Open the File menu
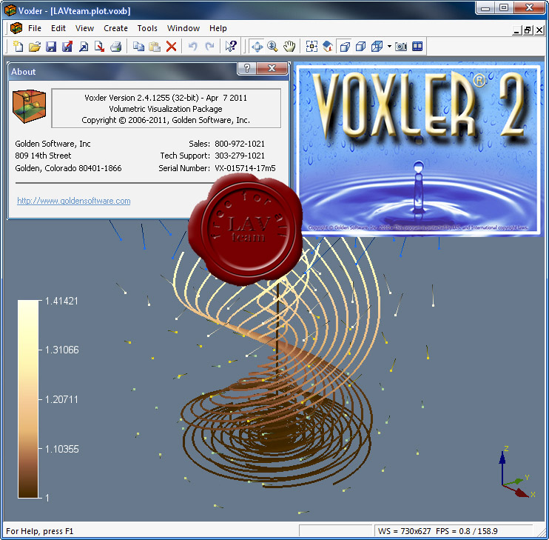This screenshot has width=549, height=540. point(35,28)
